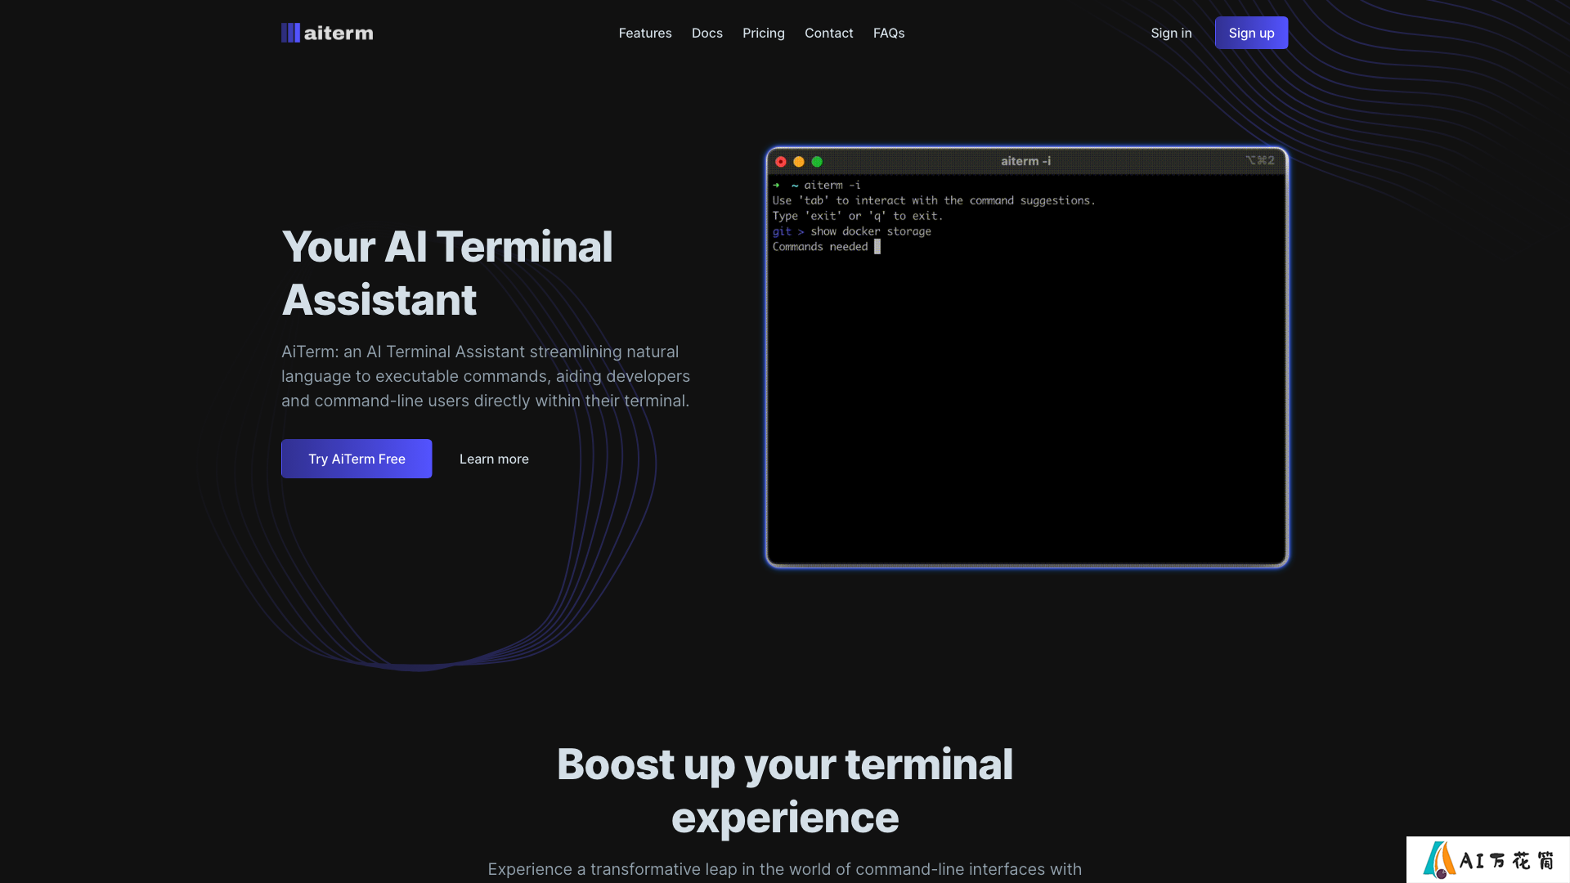The width and height of the screenshot is (1570, 883).
Task: Click the Learn more link
Action: pyautogui.click(x=494, y=459)
